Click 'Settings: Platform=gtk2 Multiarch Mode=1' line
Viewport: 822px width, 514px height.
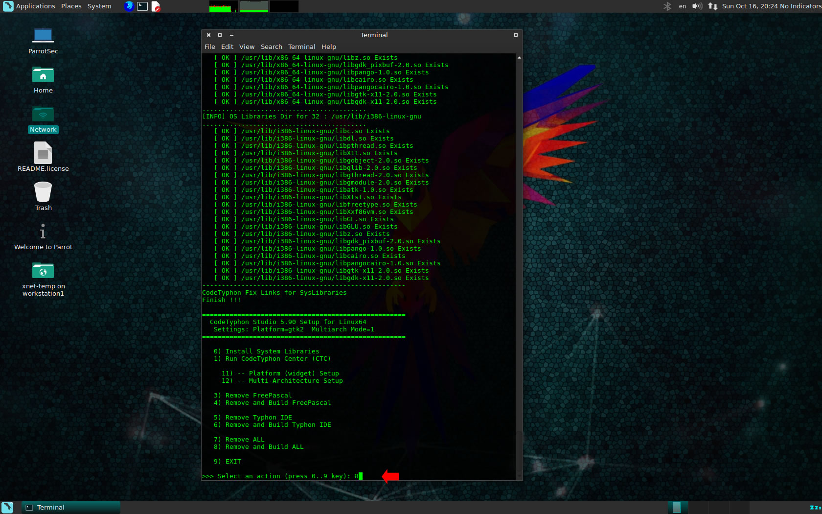tap(294, 329)
